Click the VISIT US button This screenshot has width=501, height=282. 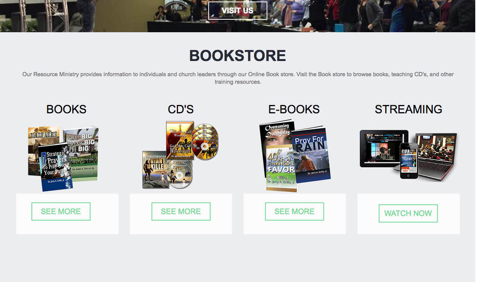tap(238, 11)
